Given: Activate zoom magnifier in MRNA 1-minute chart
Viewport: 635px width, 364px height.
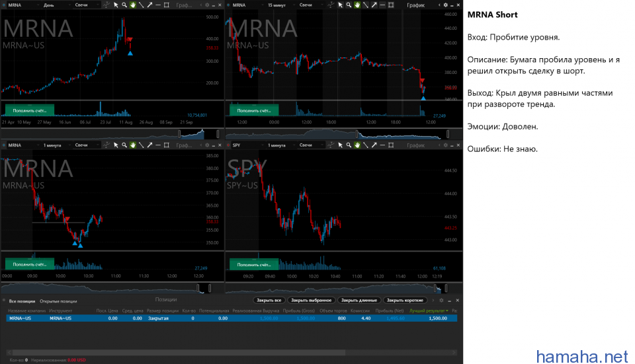Looking at the screenshot, I should [x=124, y=145].
